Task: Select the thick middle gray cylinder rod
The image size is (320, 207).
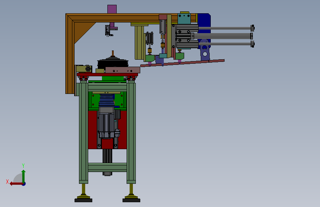Action: (x=222, y=36)
